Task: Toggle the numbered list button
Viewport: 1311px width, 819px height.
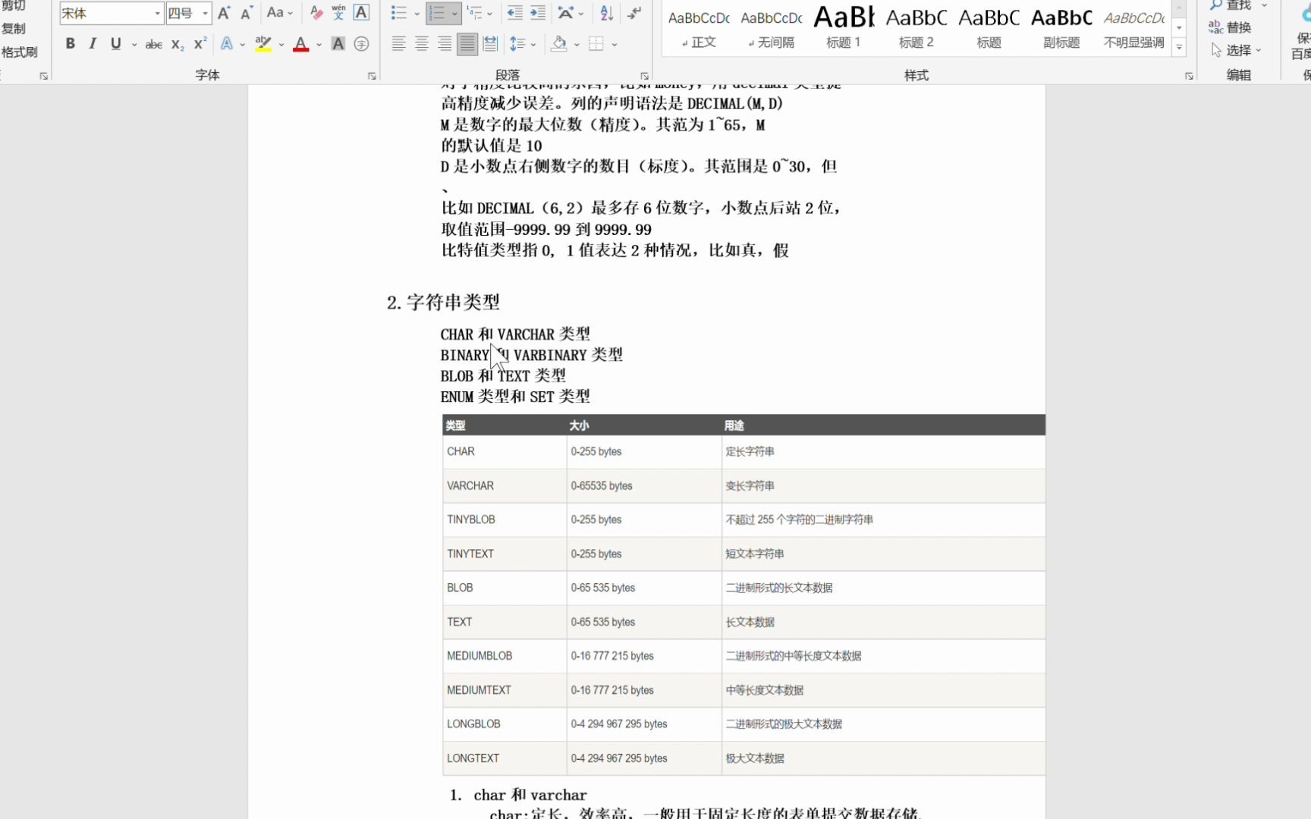Action: (437, 13)
